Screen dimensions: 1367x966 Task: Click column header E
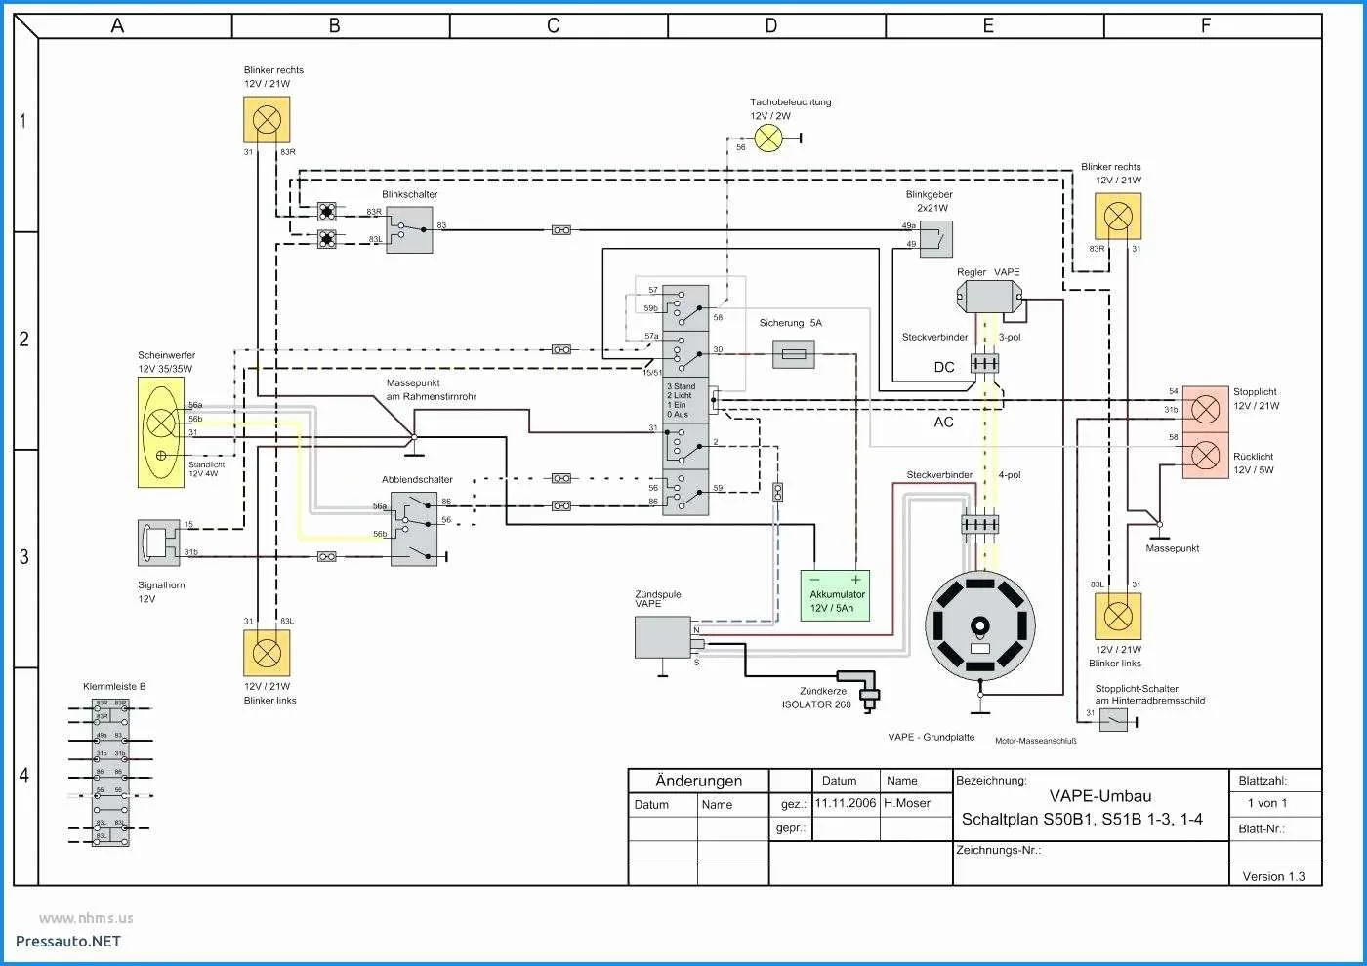(x=989, y=25)
